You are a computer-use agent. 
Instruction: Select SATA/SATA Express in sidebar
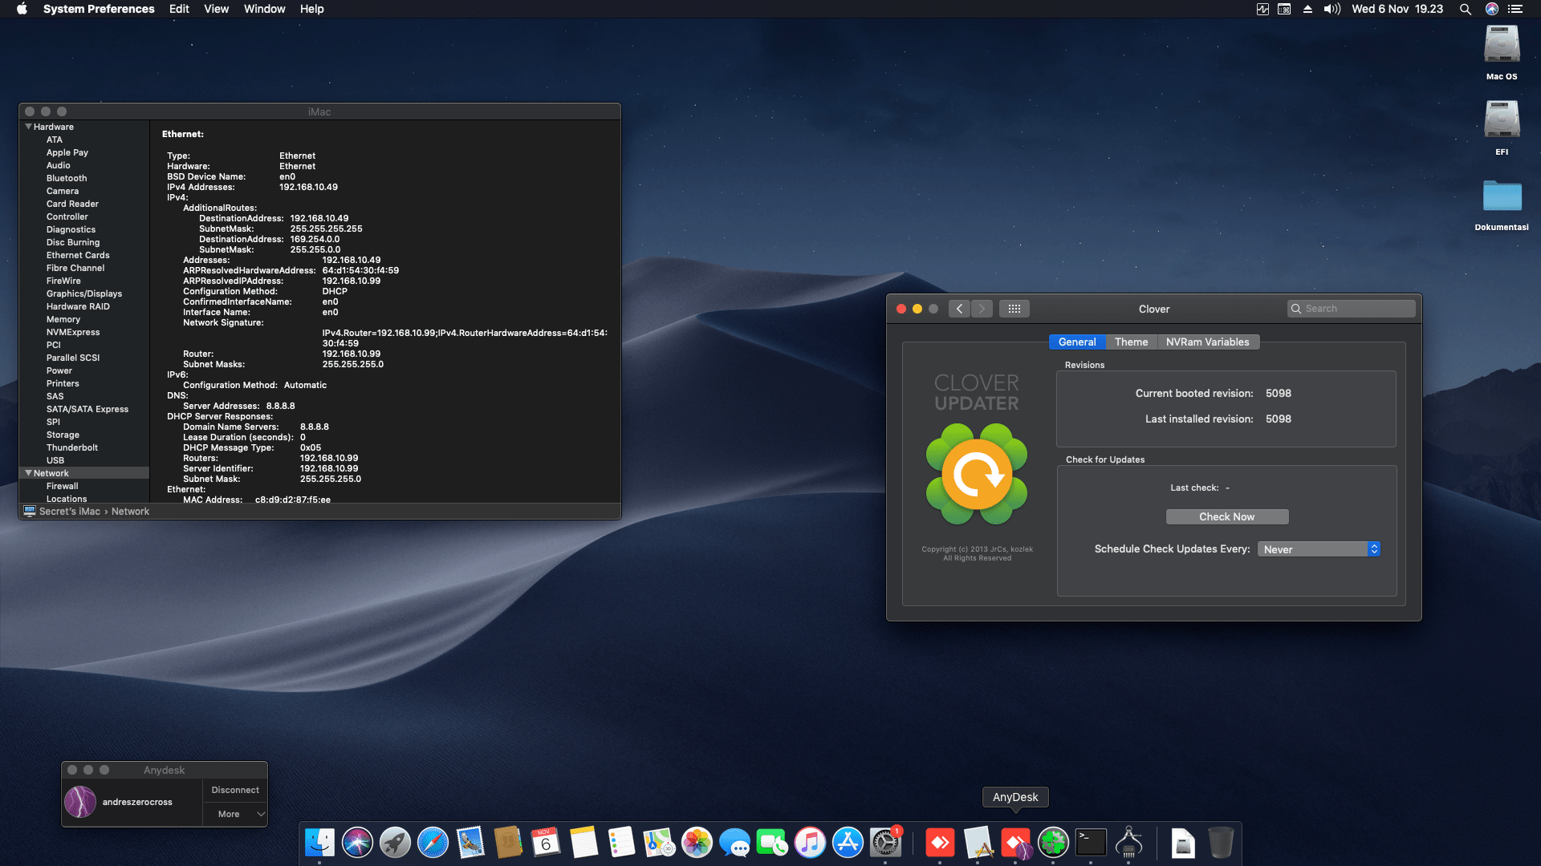(x=87, y=409)
